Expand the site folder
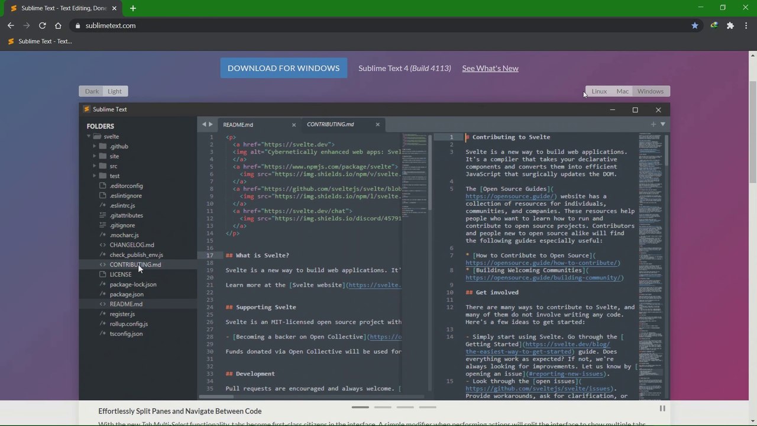This screenshot has width=757, height=426. 94,156
